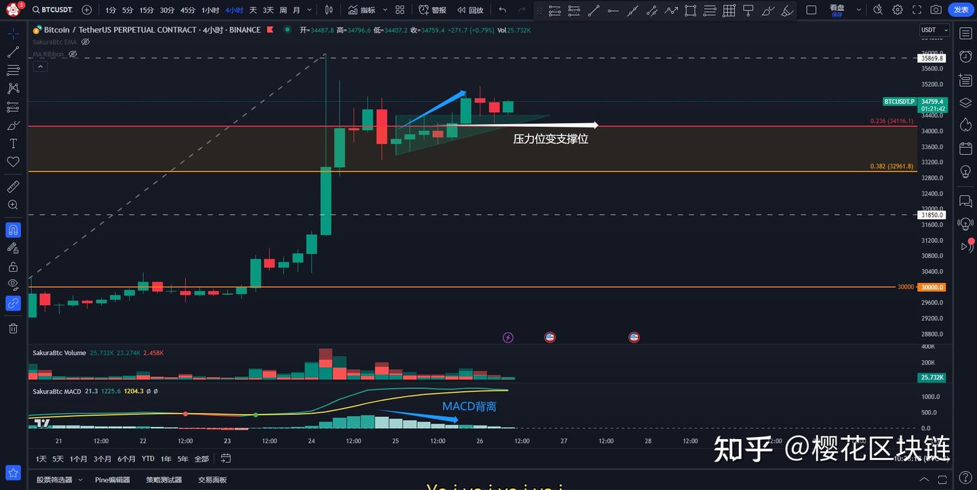
Task: Switch to the 1小时 timeframe
Action: coord(210,10)
